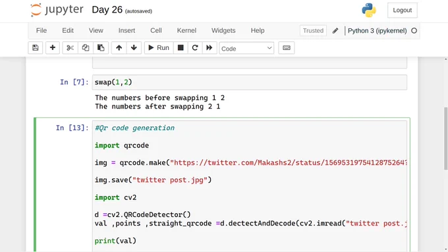Click the Python 3 (ipykernel) label
This screenshot has height=252, width=448.
coord(377,30)
